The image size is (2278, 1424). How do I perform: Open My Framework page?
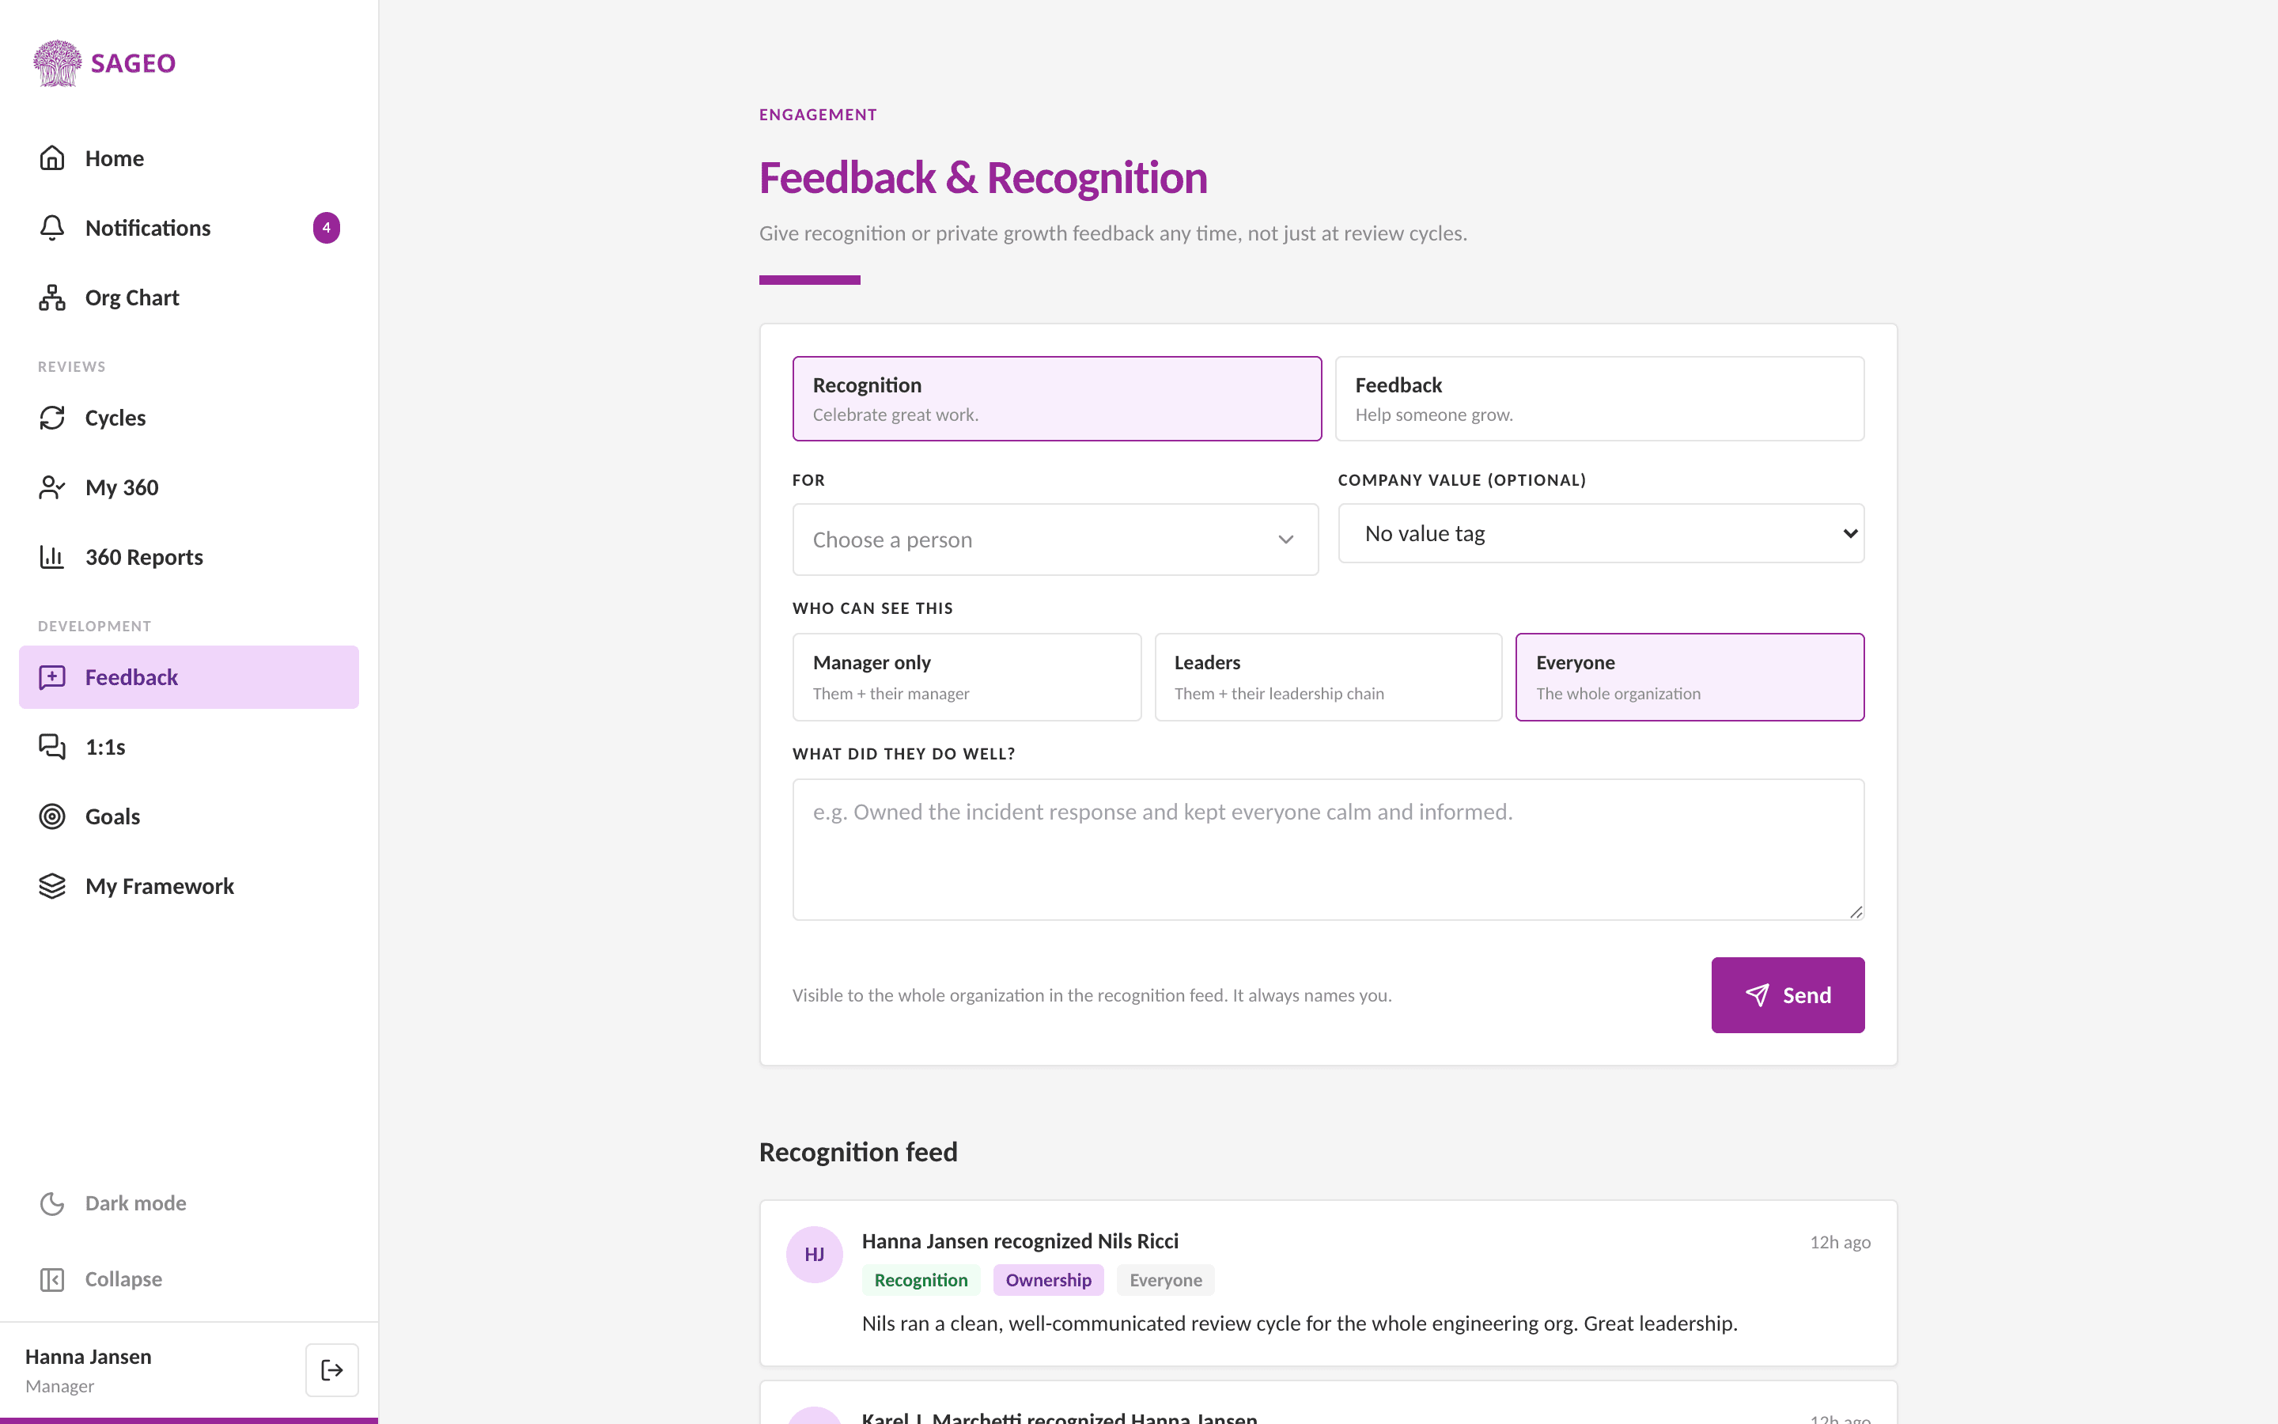pos(188,886)
